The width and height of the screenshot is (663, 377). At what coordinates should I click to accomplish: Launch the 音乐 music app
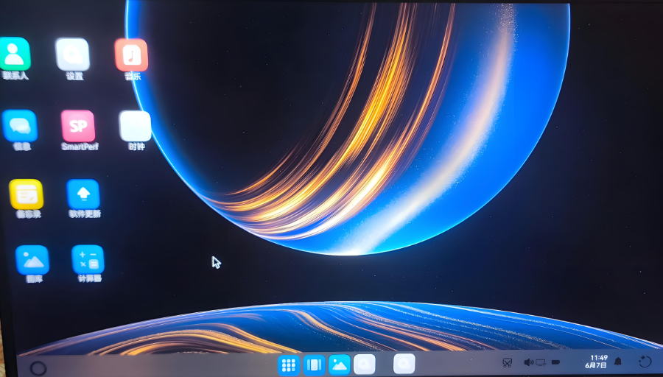click(132, 55)
